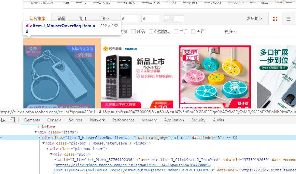Toggle the DevTools device toolbar icon
This screenshot has width=296, height=174.
[x=12, y=120]
